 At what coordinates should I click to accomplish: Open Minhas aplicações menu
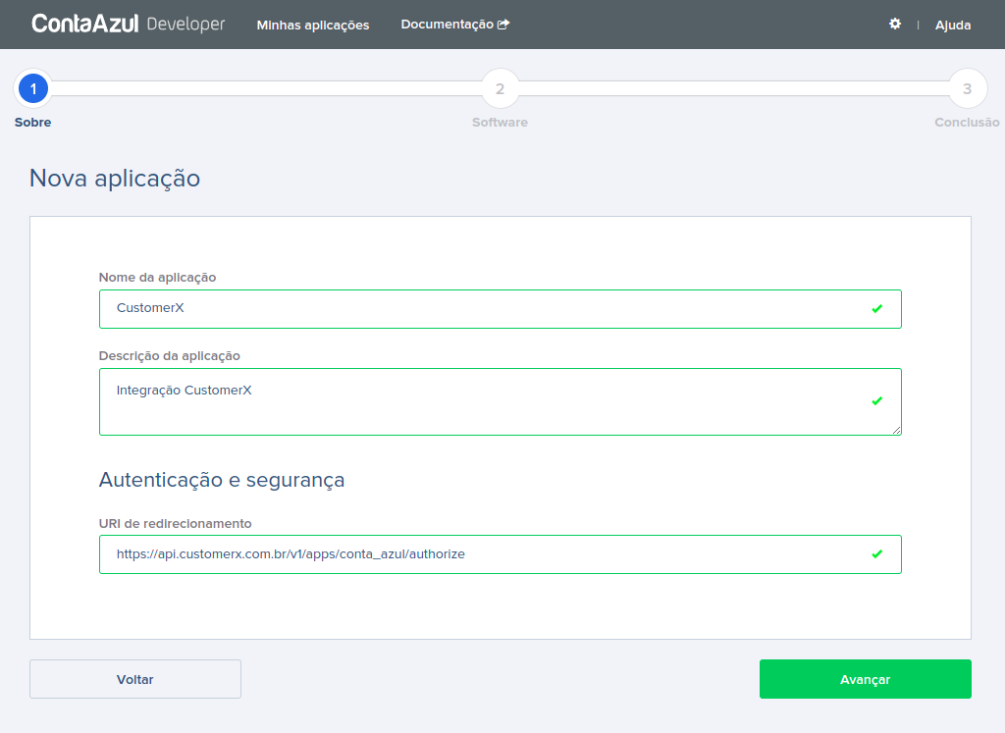(x=313, y=25)
